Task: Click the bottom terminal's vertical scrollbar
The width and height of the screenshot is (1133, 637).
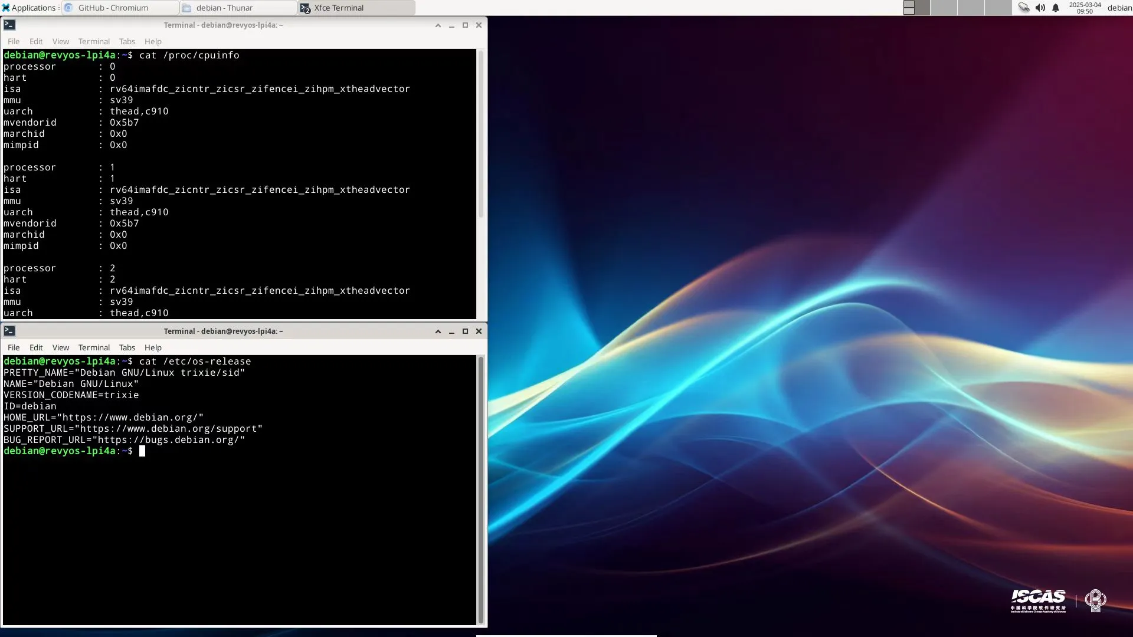Action: (481, 490)
